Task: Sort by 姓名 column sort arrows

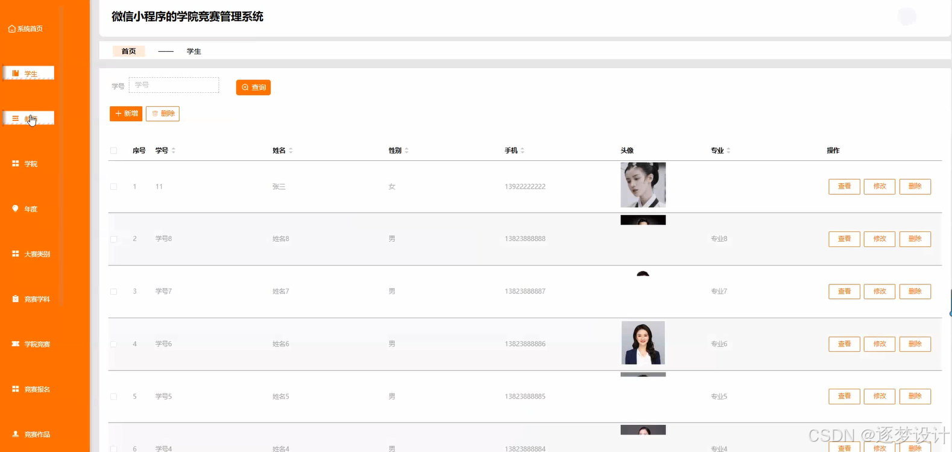Action: click(291, 151)
